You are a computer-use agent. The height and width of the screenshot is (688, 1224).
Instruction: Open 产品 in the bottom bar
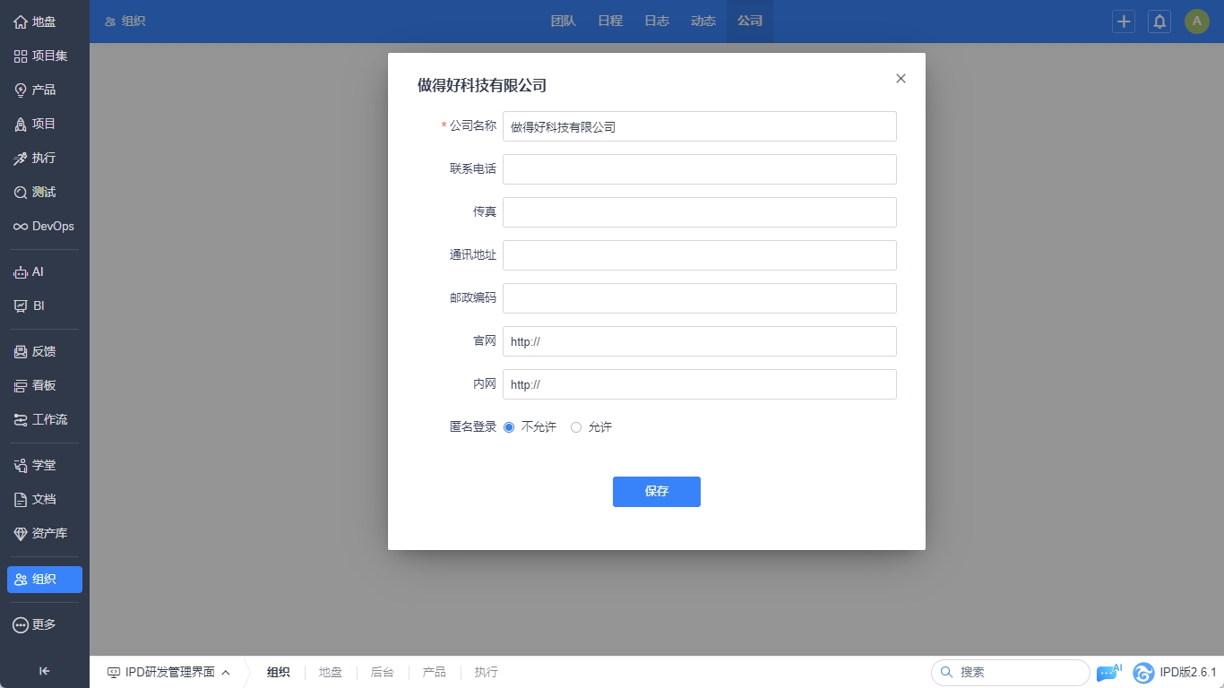click(435, 672)
